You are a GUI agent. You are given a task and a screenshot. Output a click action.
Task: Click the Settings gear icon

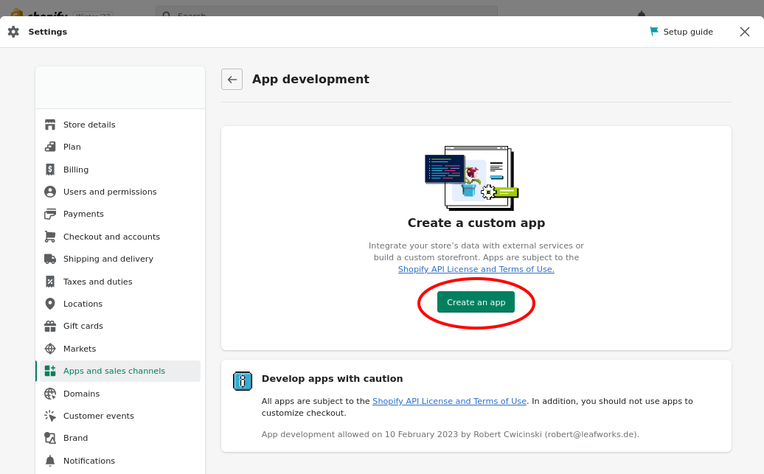point(13,32)
